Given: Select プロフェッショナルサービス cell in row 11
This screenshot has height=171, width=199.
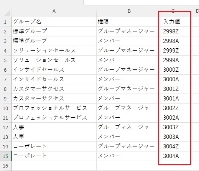Looking at the screenshot, I should (x=54, y=118).
